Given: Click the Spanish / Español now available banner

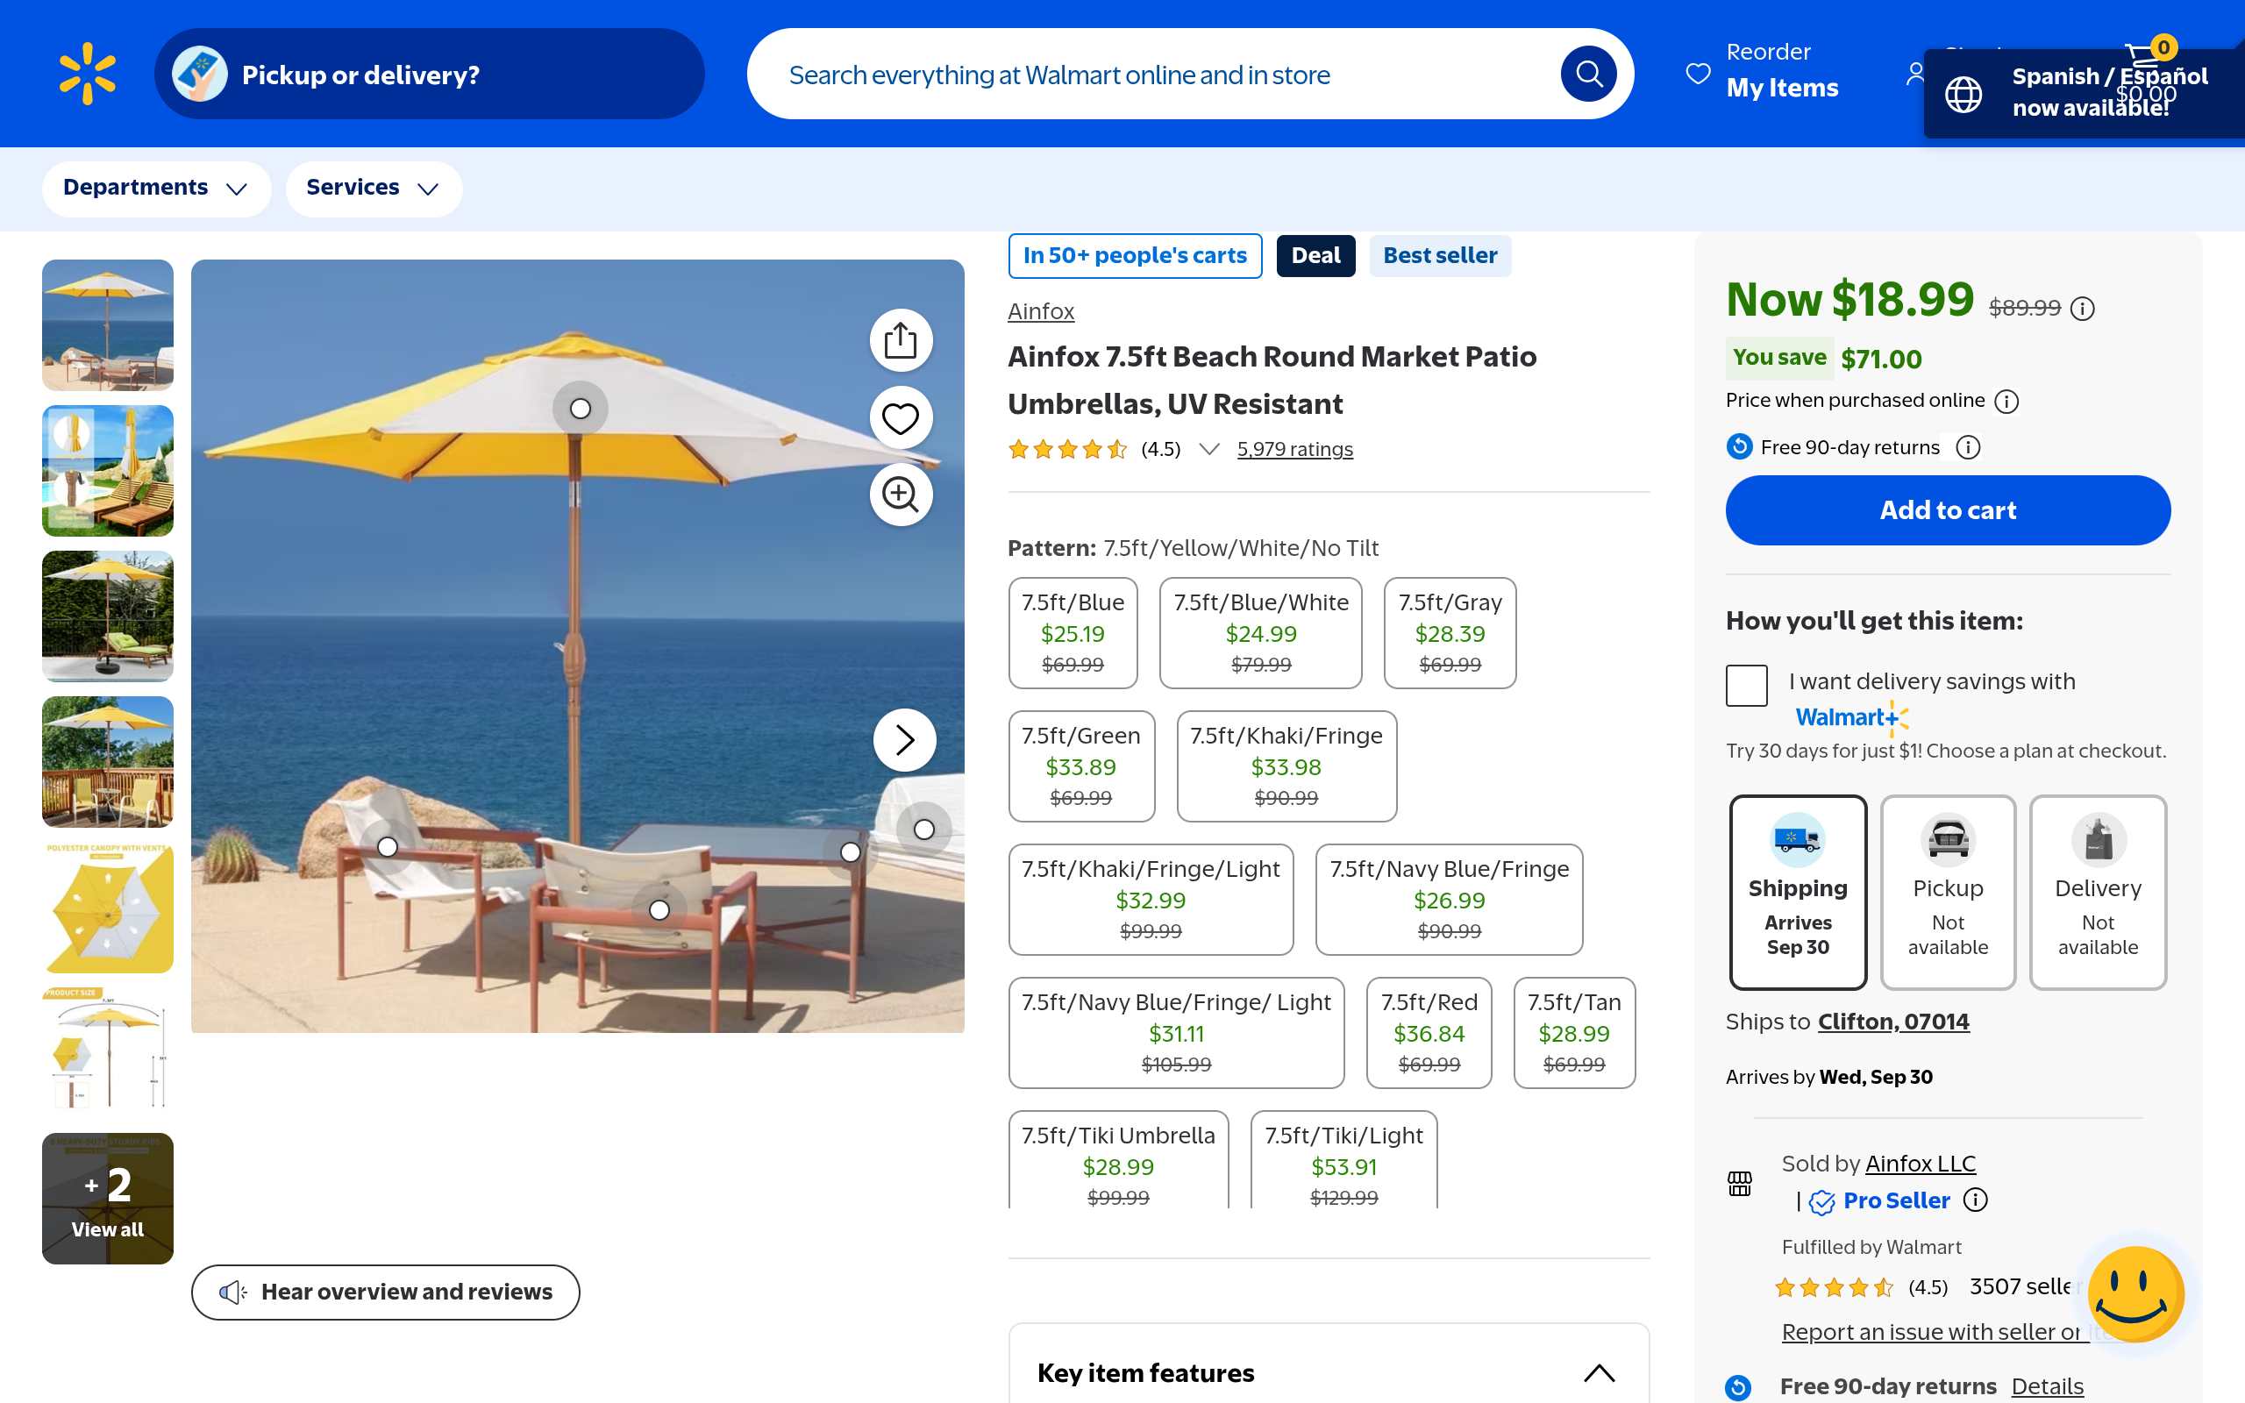Looking at the screenshot, I should (2085, 93).
